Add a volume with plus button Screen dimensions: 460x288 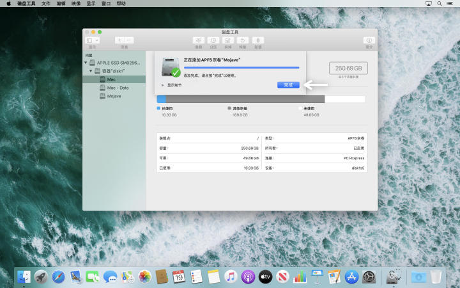(x=119, y=40)
